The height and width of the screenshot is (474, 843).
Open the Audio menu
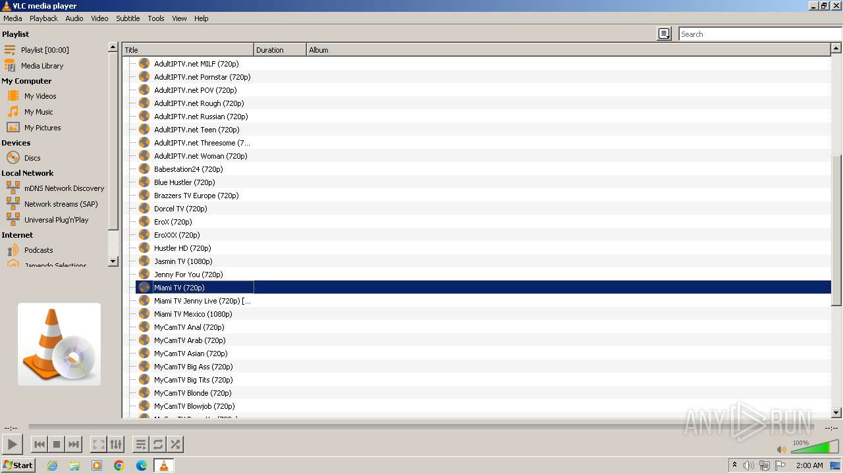74,18
